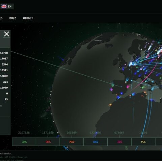Select the 12999 value in the panel
Screen dimensions: 162x162
[x=4, y=88]
